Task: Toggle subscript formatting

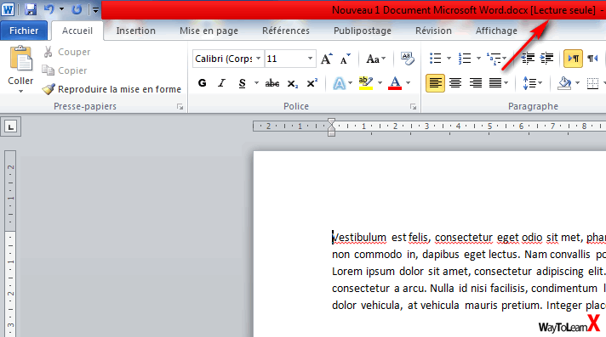Action: click(293, 83)
